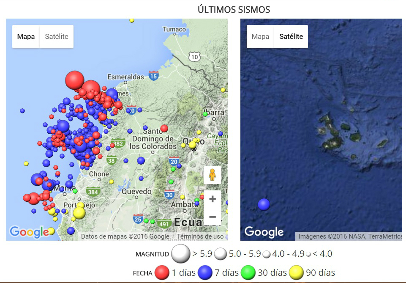Select the largest red earthquake circle near Esmeraldas

click(75, 80)
